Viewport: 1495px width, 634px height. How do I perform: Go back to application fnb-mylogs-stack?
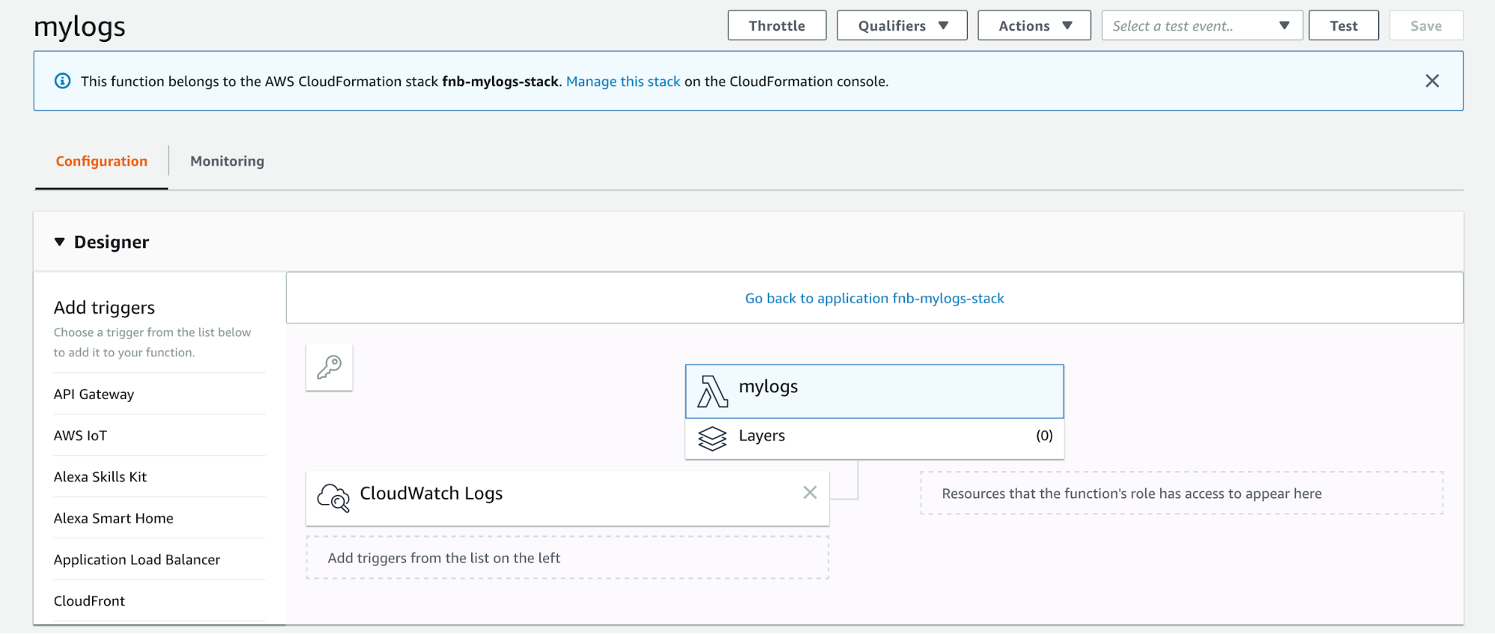[x=874, y=298]
